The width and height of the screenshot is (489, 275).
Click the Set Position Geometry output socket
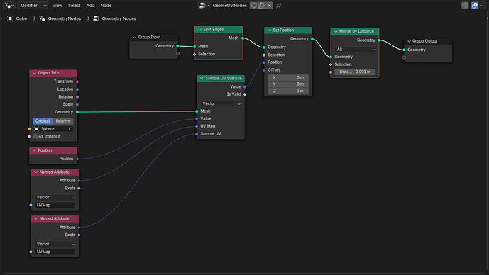312,39
